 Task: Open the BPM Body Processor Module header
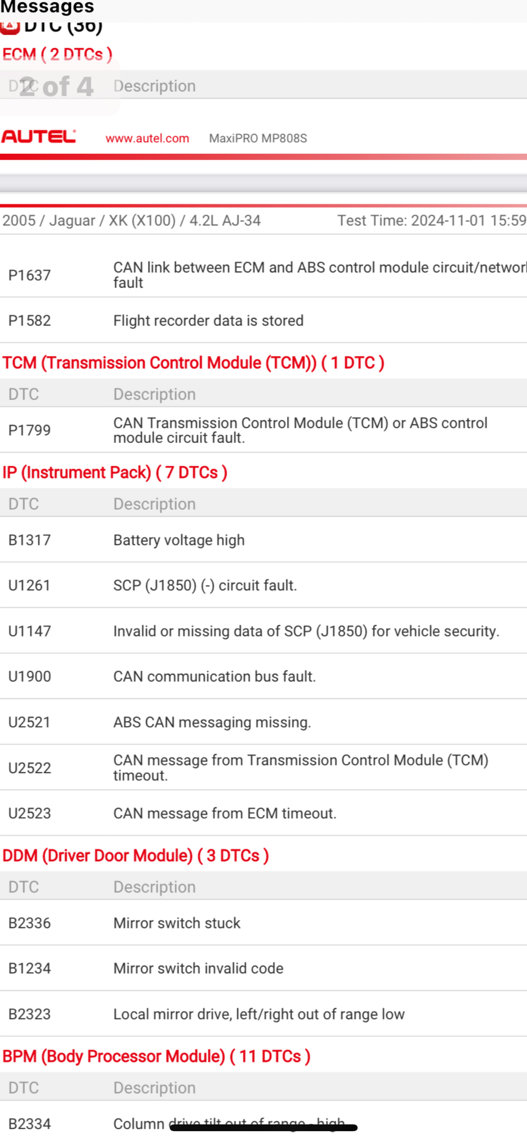(x=156, y=1056)
